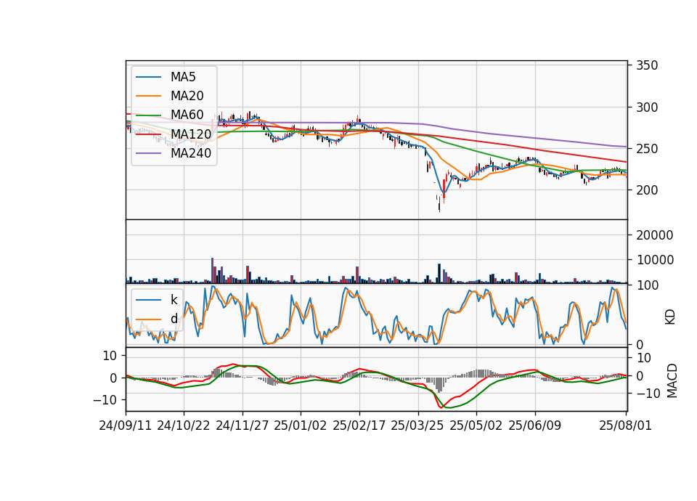
Task: Click the 20000 volume axis label
Action: click(x=654, y=235)
